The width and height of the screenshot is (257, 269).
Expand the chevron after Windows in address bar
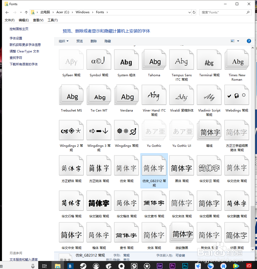[x=93, y=12]
